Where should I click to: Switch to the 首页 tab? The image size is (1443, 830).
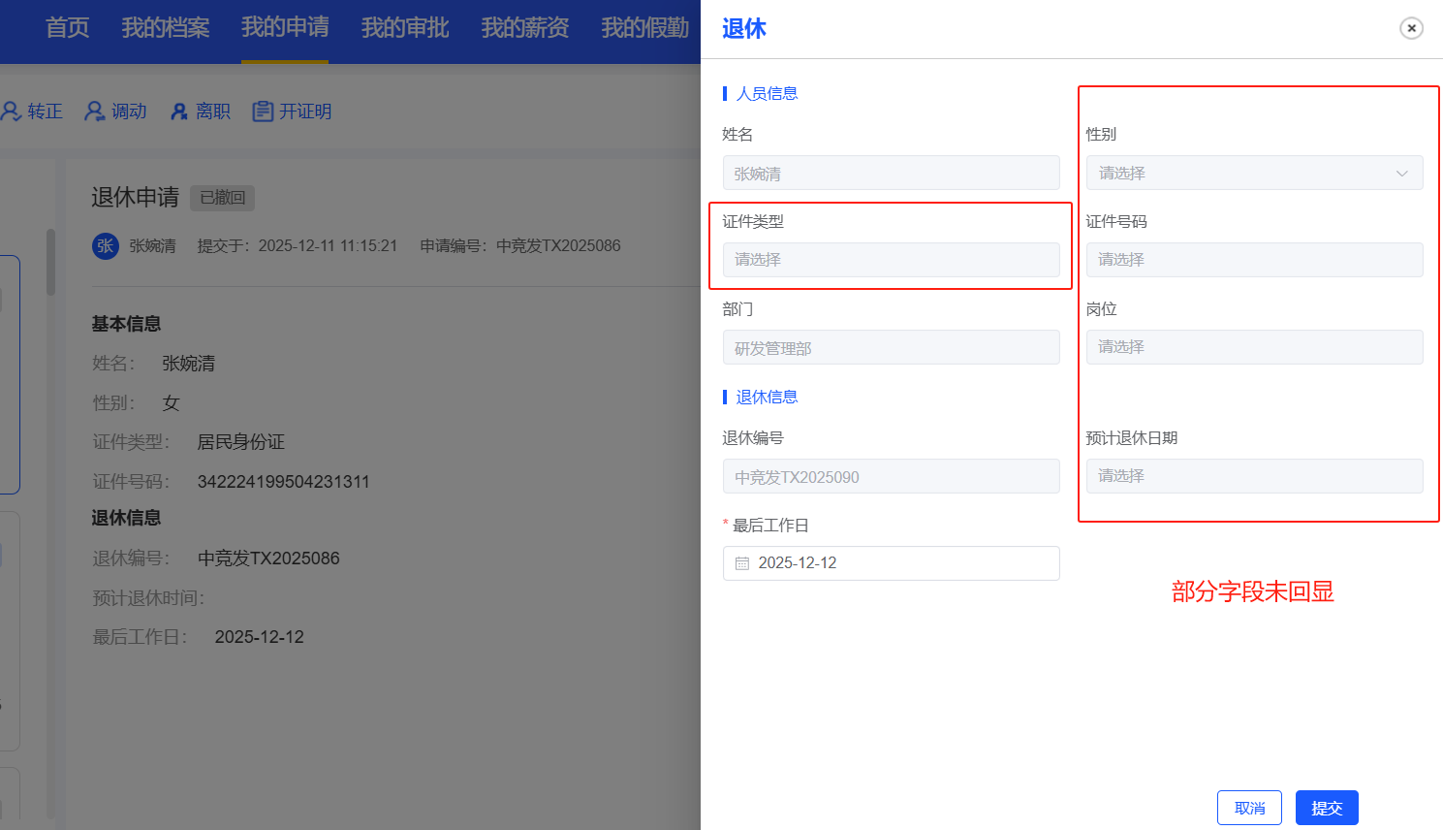pos(67,28)
